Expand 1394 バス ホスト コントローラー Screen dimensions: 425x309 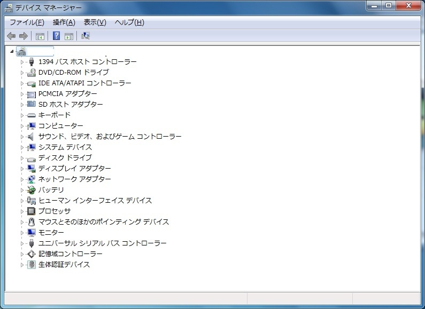[22, 62]
